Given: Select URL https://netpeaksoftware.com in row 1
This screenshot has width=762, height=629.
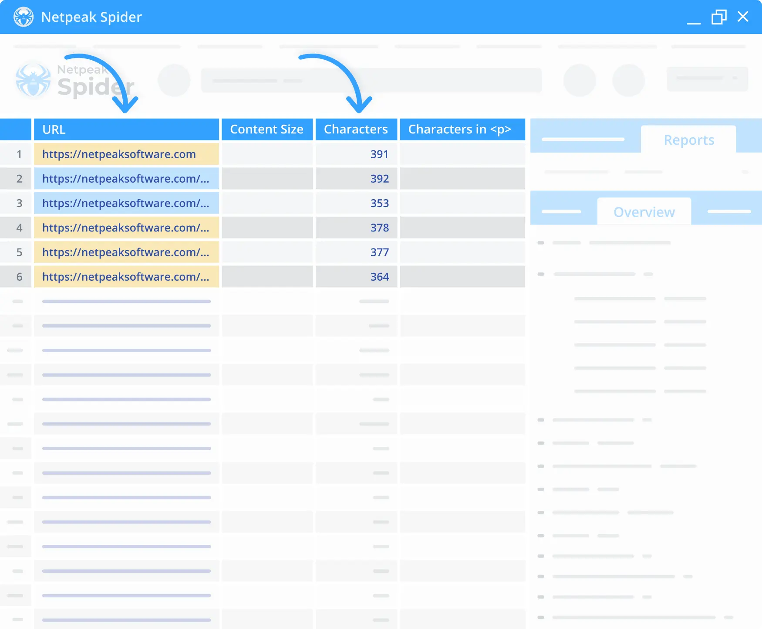Looking at the screenshot, I should click(126, 154).
